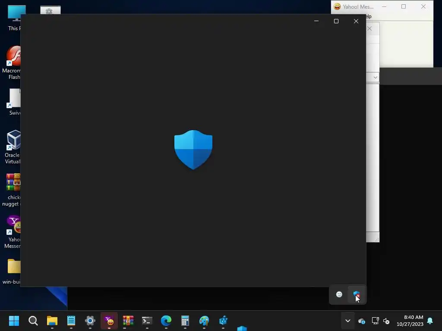This screenshot has height=331, width=442.
Task: Open the Terminal taskbar icon
Action: point(147,321)
